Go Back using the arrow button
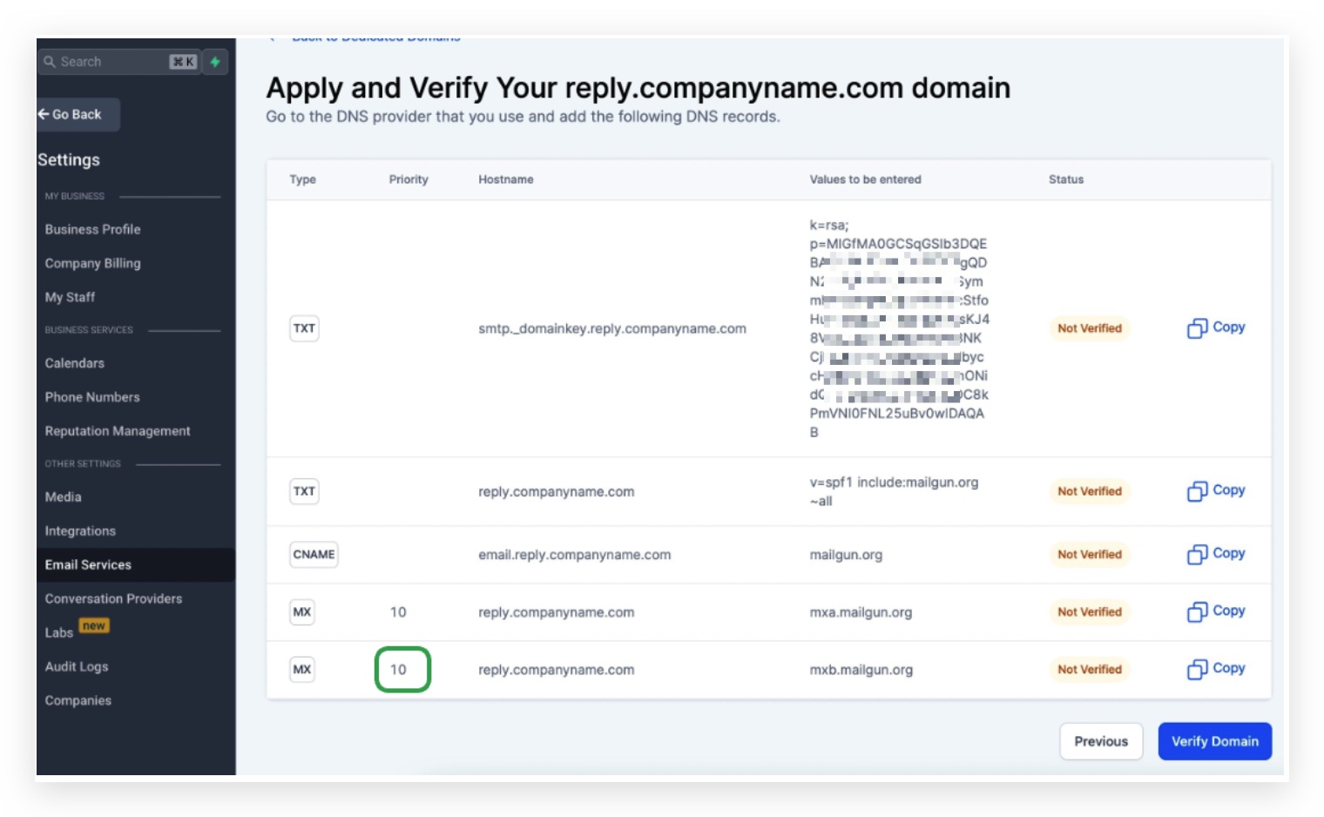The image size is (1324, 817). (77, 114)
